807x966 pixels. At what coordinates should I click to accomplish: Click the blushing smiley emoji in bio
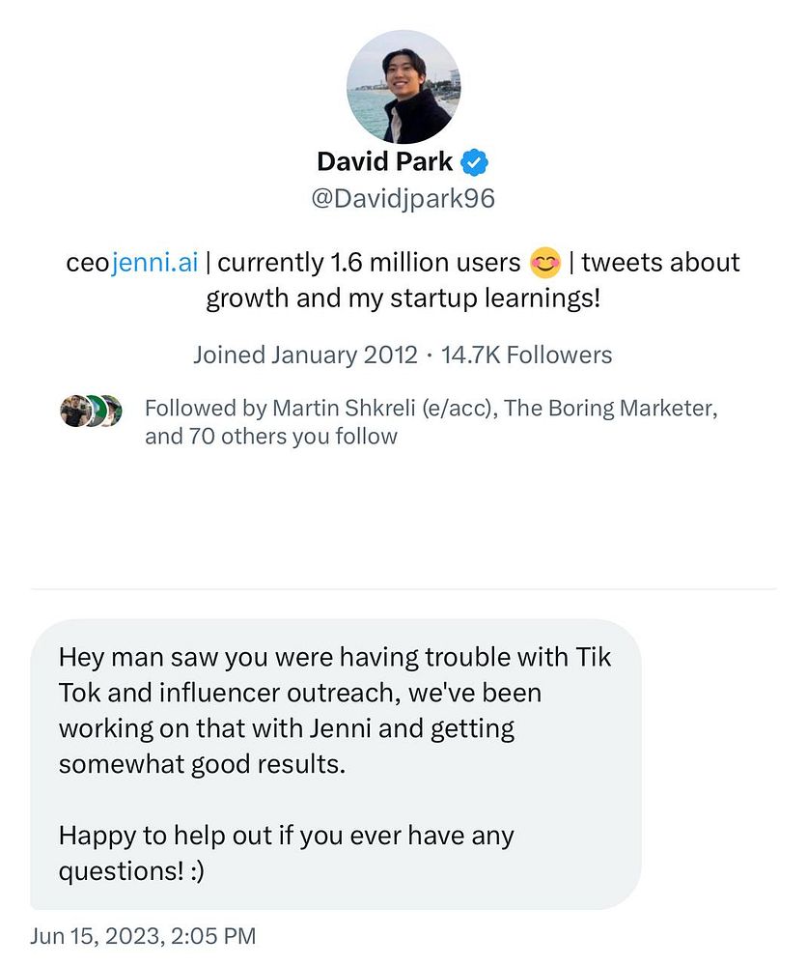coord(546,263)
